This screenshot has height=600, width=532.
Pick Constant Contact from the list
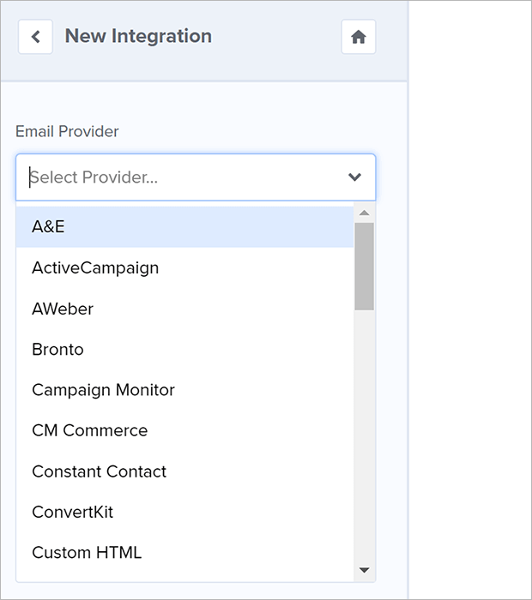coord(184,471)
